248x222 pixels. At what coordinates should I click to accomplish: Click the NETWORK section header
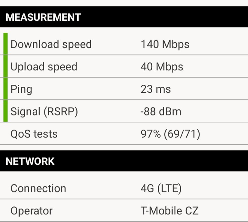(x=30, y=161)
